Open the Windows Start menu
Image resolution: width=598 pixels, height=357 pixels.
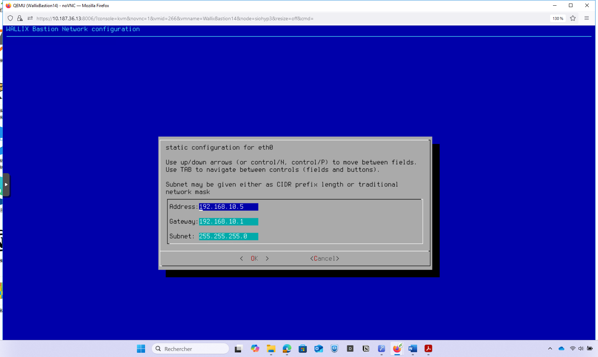point(141,349)
